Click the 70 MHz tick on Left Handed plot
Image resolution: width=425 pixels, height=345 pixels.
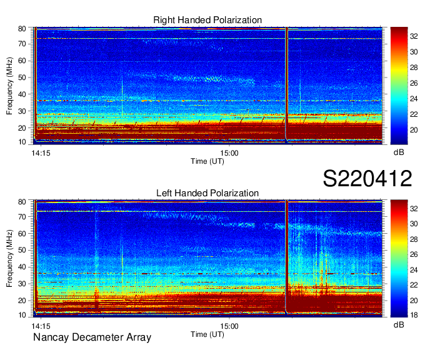(x=22, y=217)
